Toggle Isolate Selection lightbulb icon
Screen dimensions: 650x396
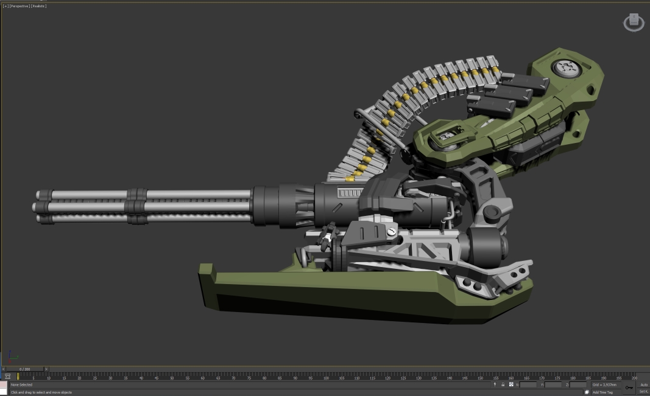pyautogui.click(x=495, y=384)
